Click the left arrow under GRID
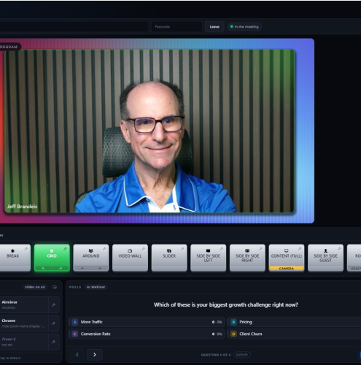Image resolution: width=361 pixels, height=365 pixels. (44, 268)
